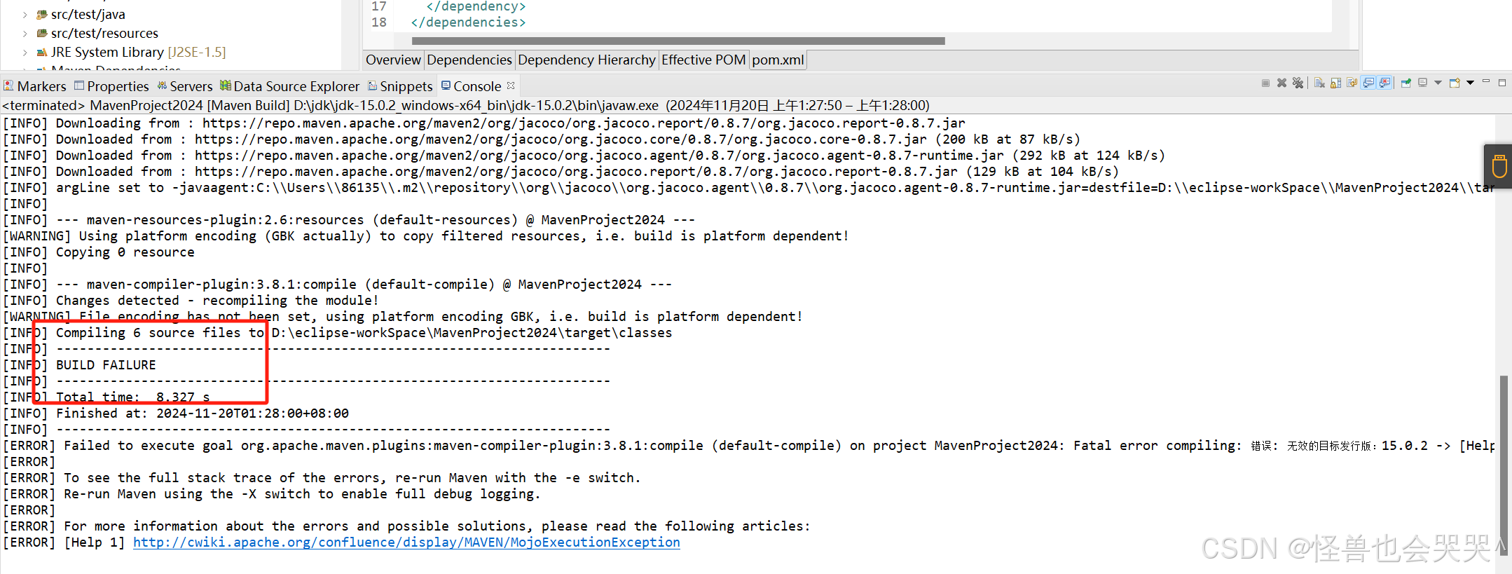Open the Open Console dropdown arrow
This screenshot has height=574, width=1512.
click(x=1470, y=83)
